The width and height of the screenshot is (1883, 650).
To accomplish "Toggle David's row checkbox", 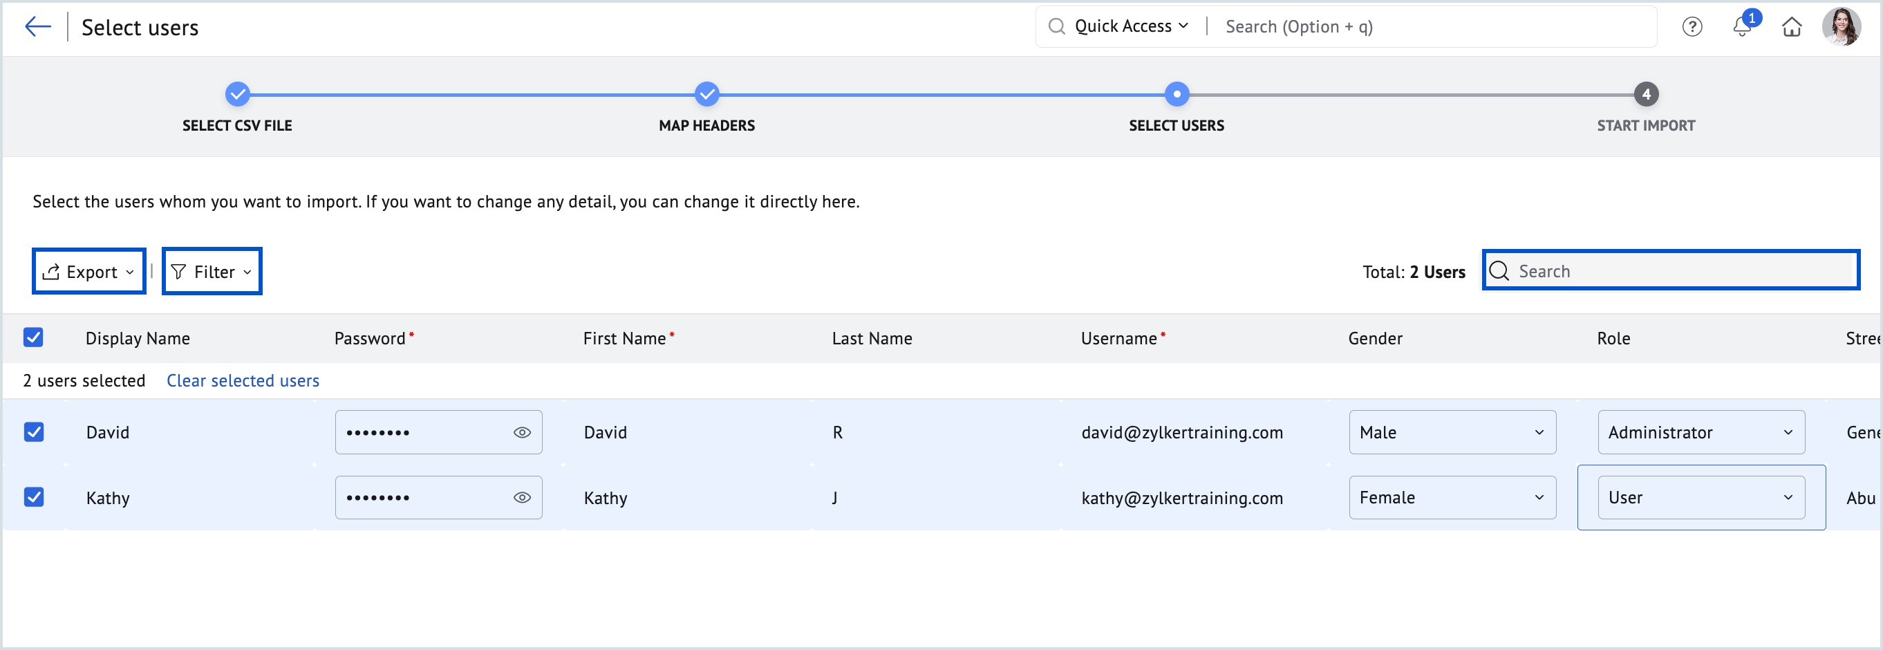I will point(34,432).
